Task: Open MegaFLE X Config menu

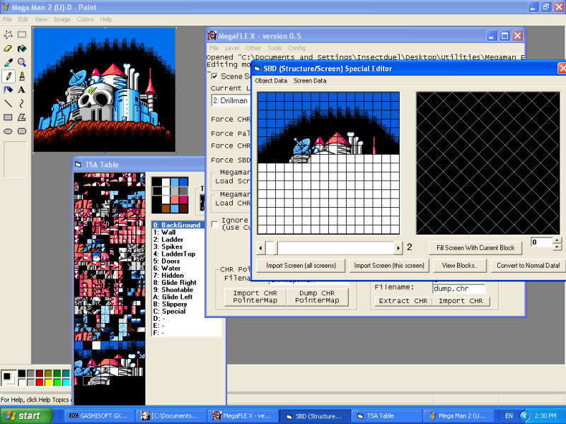Action: [x=296, y=48]
